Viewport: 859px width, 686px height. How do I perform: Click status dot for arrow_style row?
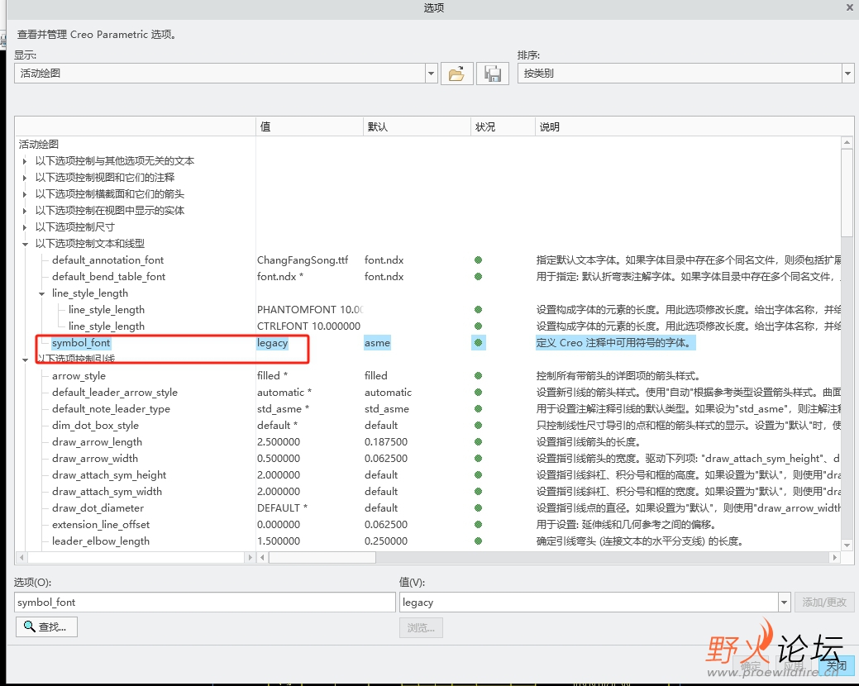[x=478, y=375]
